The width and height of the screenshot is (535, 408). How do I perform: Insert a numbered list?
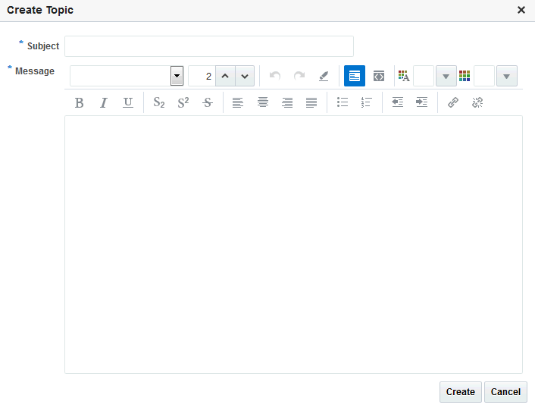point(367,102)
